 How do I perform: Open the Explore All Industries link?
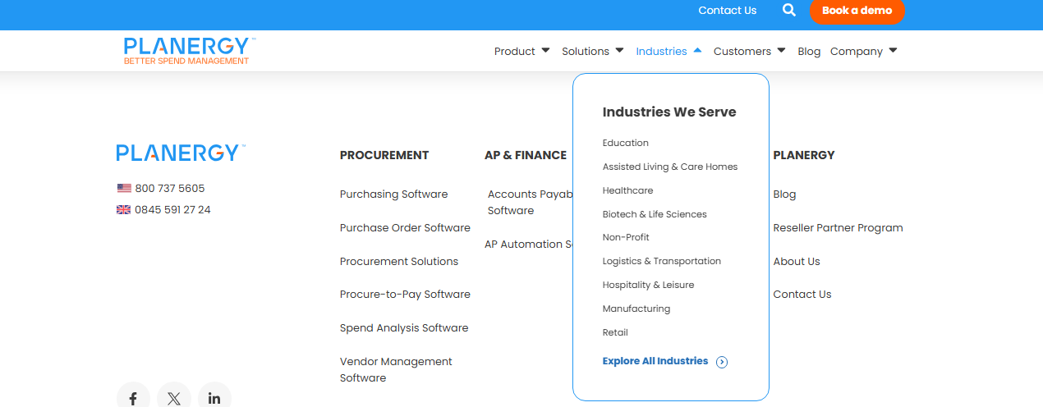pos(655,361)
